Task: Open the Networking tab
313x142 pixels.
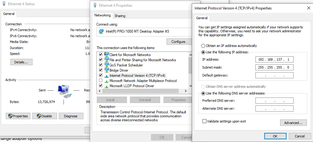Action: click(102, 15)
